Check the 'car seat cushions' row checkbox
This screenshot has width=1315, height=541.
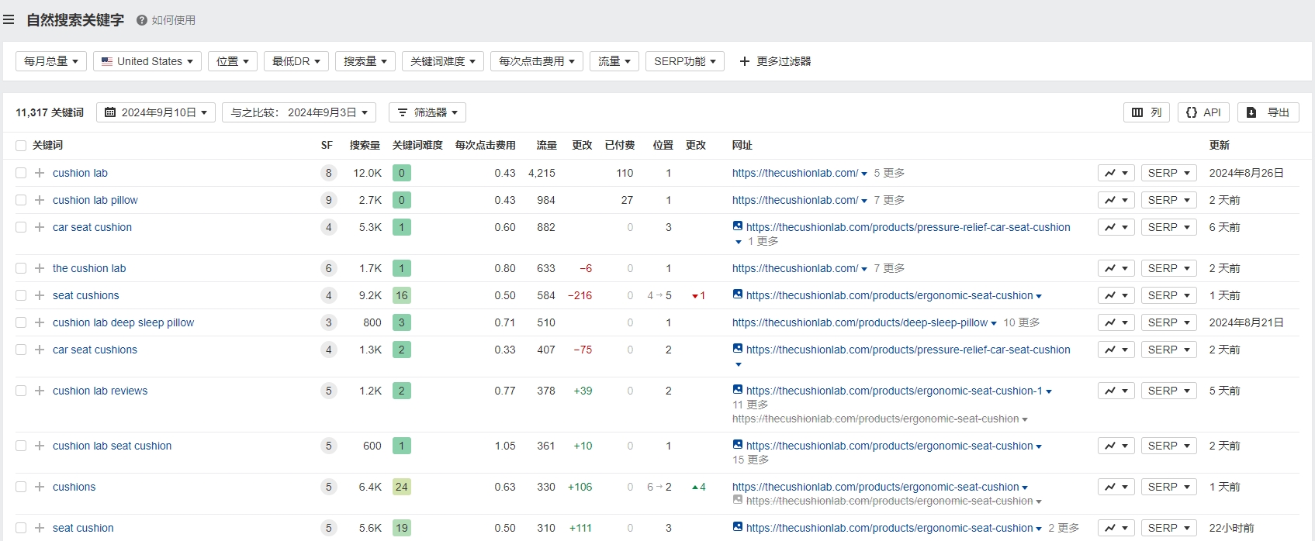21,350
